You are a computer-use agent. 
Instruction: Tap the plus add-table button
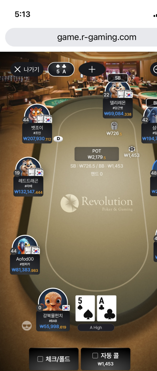tap(92, 70)
